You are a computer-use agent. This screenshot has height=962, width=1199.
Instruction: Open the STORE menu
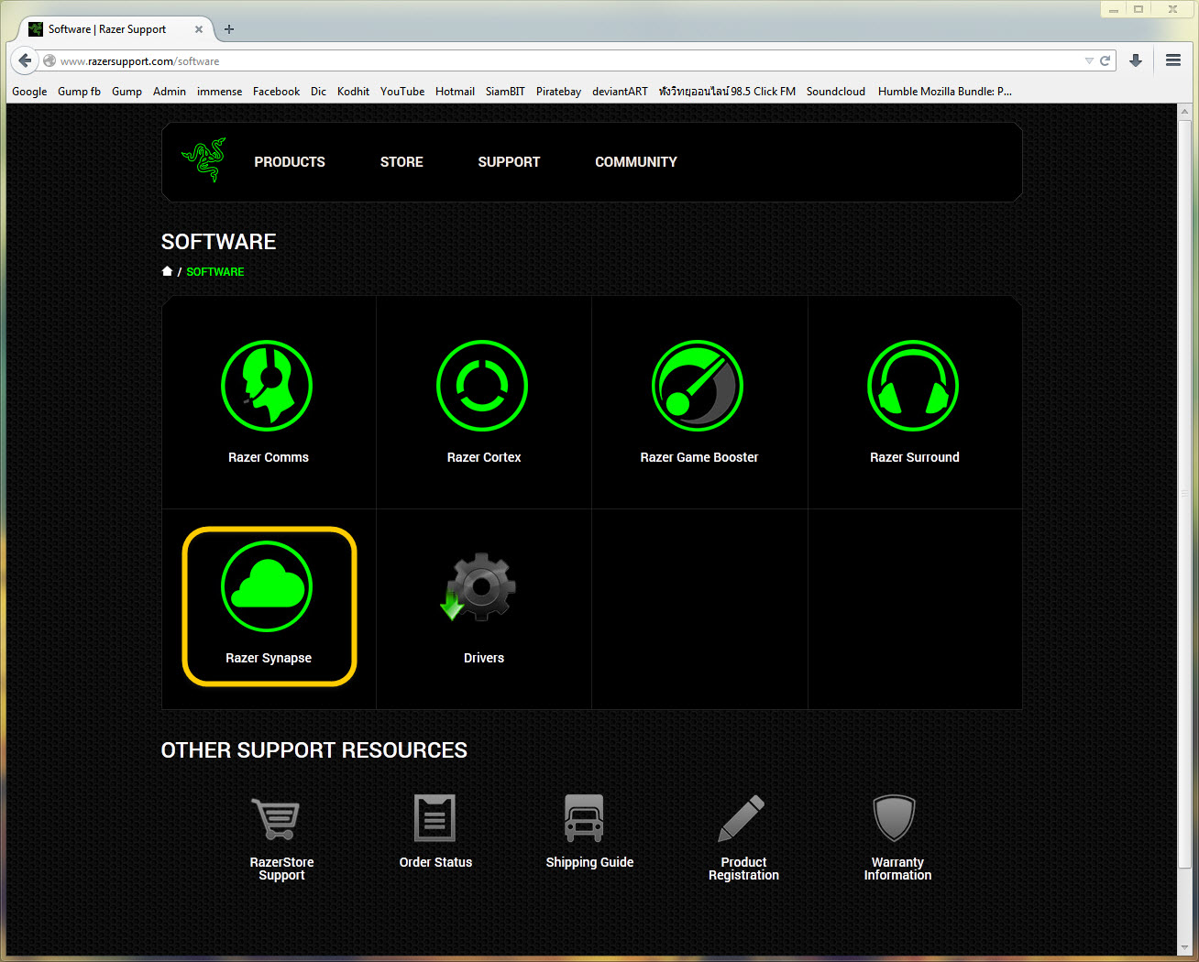(x=401, y=162)
